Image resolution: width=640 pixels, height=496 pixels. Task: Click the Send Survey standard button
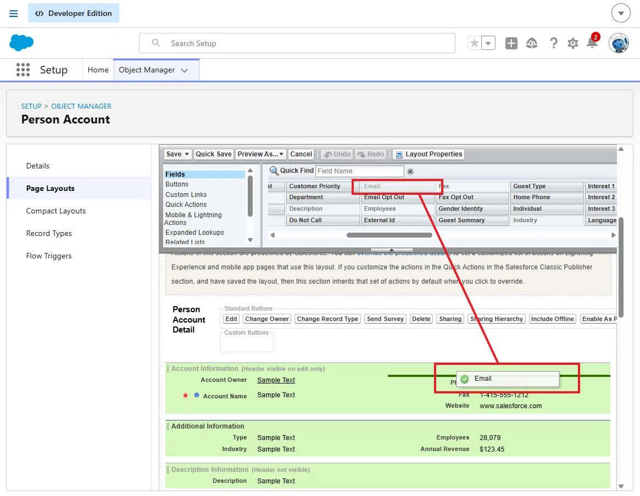click(x=385, y=319)
